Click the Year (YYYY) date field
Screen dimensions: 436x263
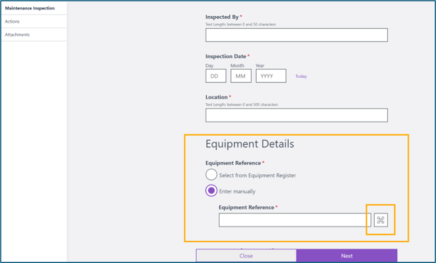click(x=271, y=76)
